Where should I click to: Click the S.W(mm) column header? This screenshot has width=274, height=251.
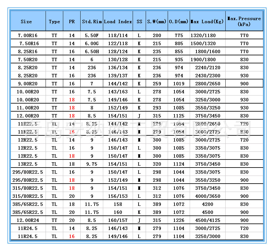point(157,22)
